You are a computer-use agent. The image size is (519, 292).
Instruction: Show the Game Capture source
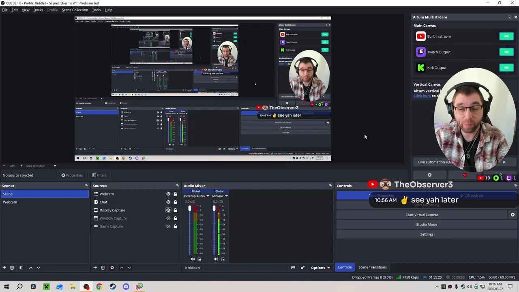[x=168, y=226]
